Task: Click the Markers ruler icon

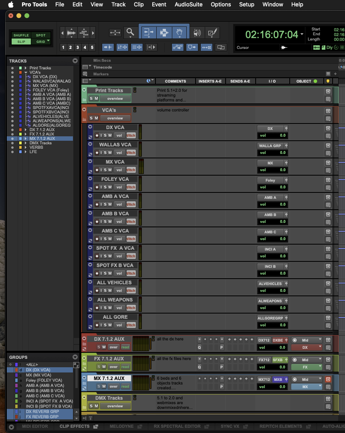Action: [x=85, y=74]
